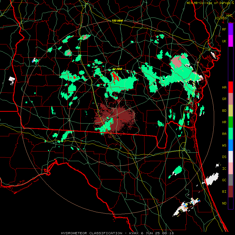
Task: Click the brown BI legend swatch
Action: pyautogui.click(x=231, y=192)
